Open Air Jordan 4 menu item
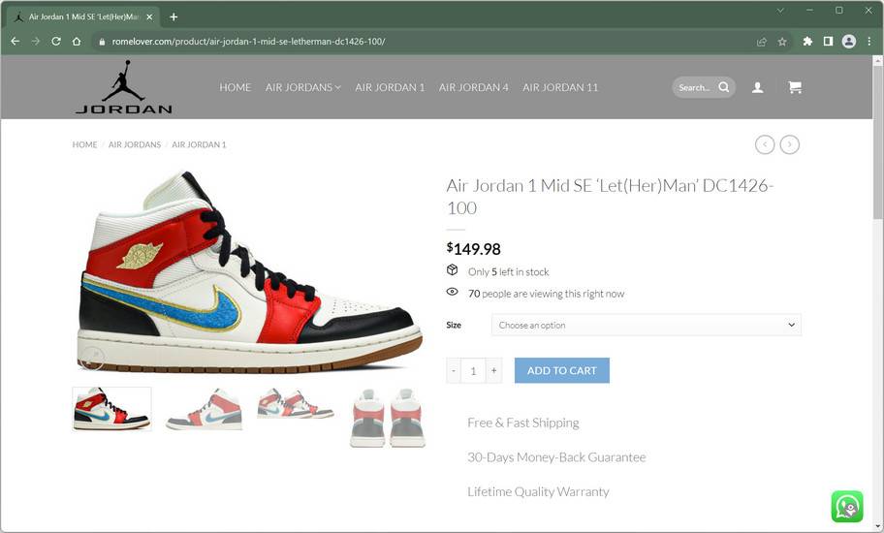The width and height of the screenshot is (884, 533). click(x=474, y=87)
